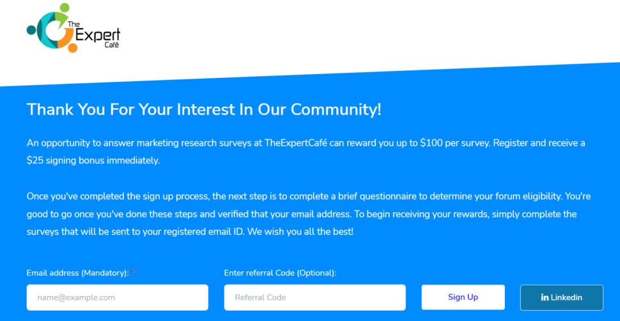Register using the Linkedin button

coord(561,297)
